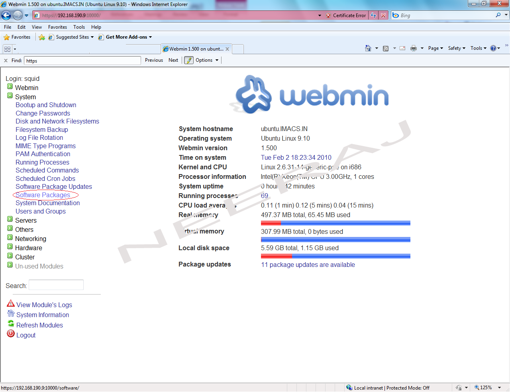Click the Find Previous button
This screenshot has height=392, width=510.
(x=154, y=60)
